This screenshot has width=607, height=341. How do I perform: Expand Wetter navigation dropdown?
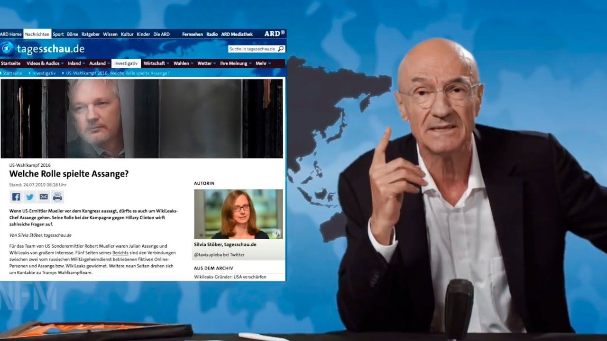point(206,63)
